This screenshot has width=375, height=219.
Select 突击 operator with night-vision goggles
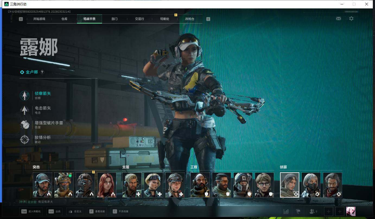click(x=85, y=185)
